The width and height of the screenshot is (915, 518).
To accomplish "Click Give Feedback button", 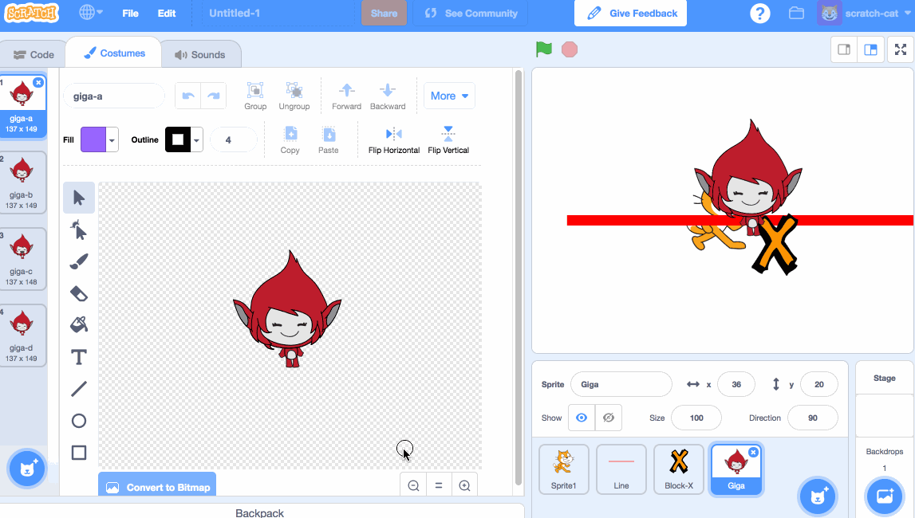I will tap(630, 13).
